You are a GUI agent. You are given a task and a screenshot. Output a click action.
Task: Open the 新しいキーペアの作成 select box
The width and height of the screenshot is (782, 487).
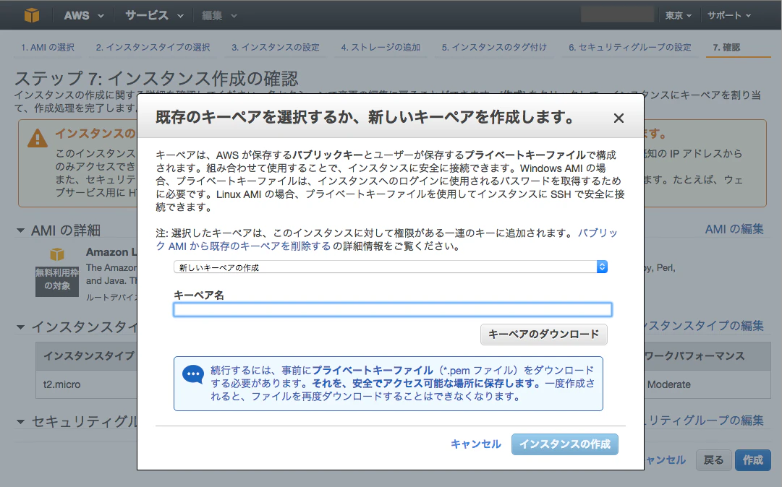(x=391, y=267)
